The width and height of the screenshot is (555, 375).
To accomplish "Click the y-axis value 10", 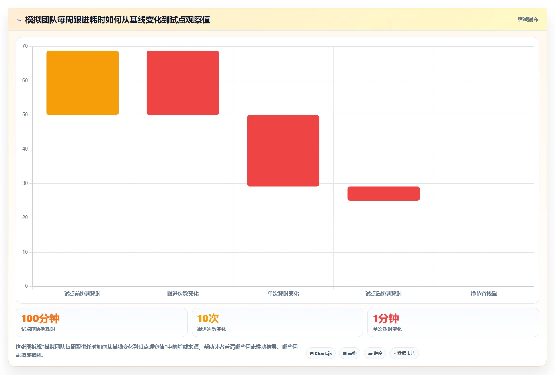I will click(25, 252).
